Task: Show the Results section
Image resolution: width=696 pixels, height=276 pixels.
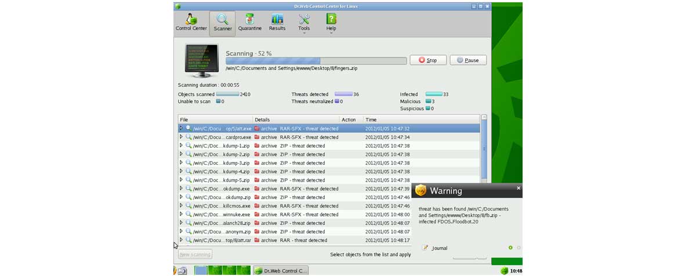Action: coord(277,23)
